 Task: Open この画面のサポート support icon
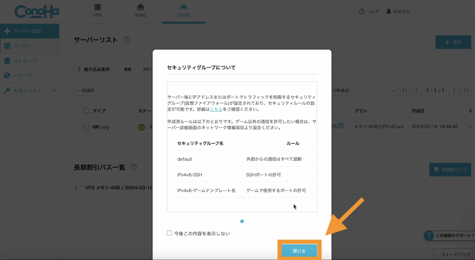429,236
